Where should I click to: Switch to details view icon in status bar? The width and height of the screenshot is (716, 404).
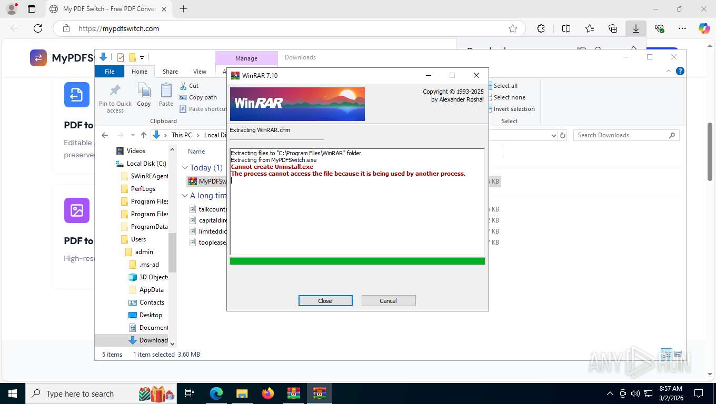pyautogui.click(x=667, y=354)
